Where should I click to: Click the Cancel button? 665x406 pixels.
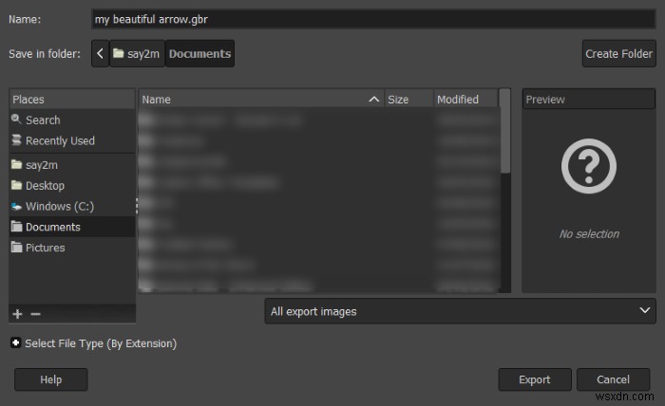pos(614,379)
